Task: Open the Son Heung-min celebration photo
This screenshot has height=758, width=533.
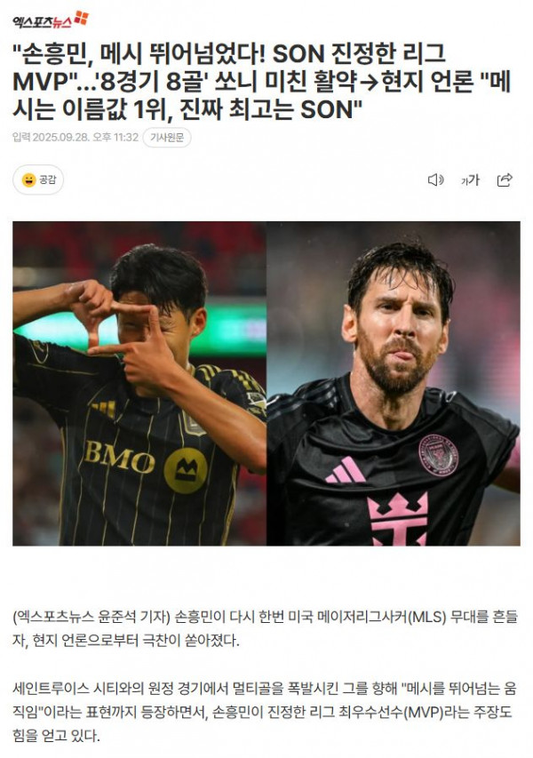Action: click(x=139, y=383)
